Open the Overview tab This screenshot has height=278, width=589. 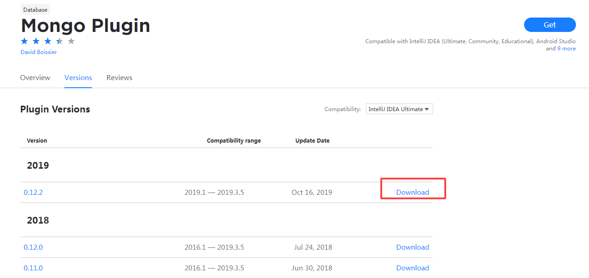pos(35,77)
